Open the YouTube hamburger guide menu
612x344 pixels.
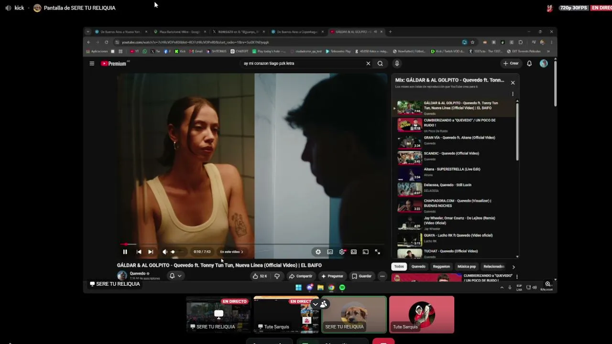[x=92, y=64]
